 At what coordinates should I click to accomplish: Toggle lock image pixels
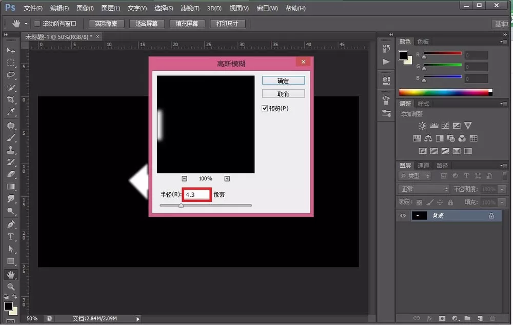pyautogui.click(x=429, y=202)
